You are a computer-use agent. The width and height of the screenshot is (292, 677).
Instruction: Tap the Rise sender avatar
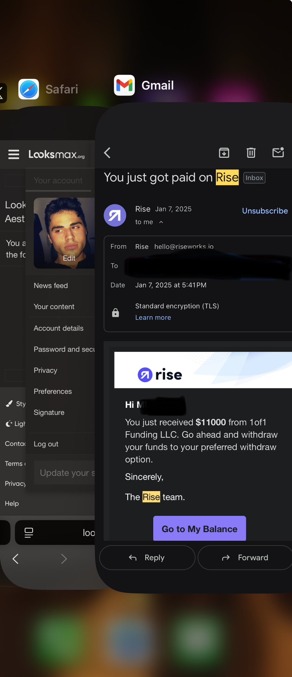(x=115, y=215)
